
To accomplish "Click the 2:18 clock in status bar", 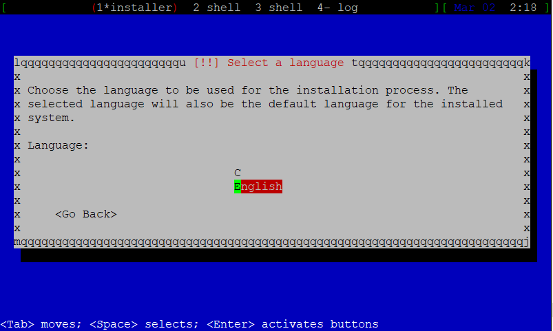I will 523,8.
